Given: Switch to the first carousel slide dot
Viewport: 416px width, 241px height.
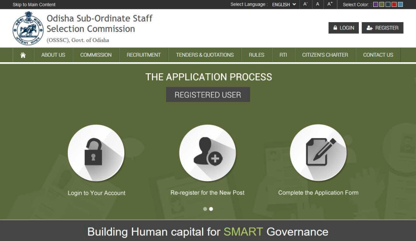Looking at the screenshot, I should [205, 209].
